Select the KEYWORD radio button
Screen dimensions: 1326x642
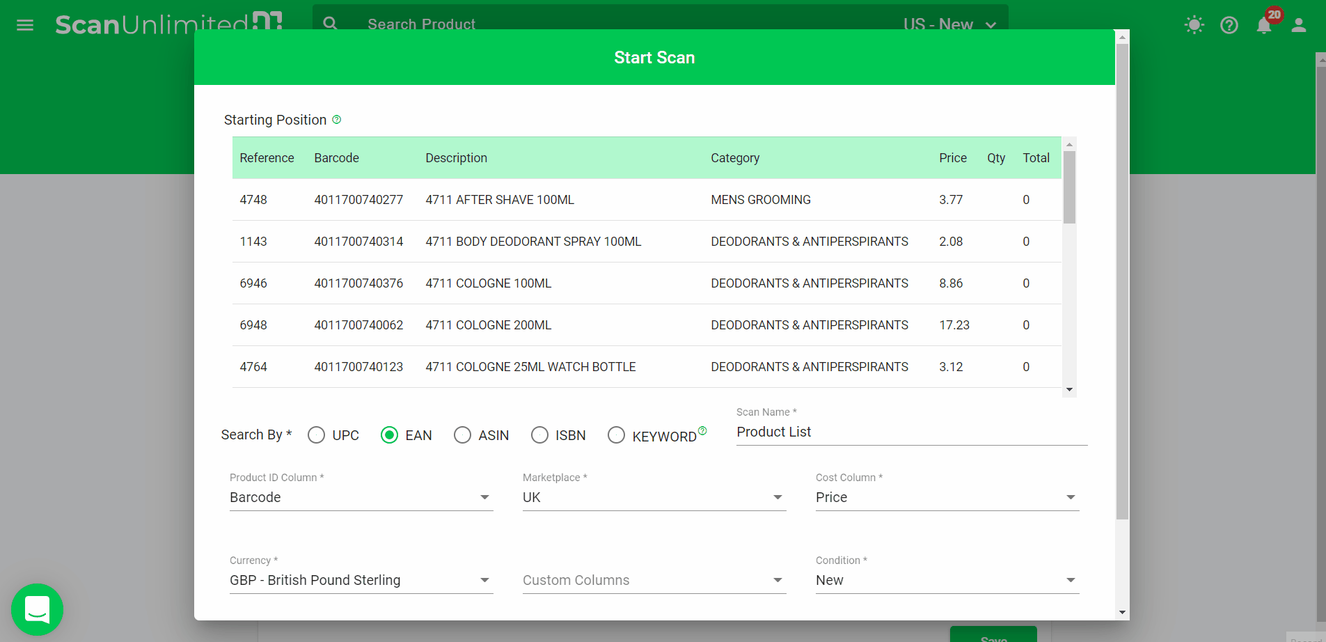pyautogui.click(x=616, y=435)
